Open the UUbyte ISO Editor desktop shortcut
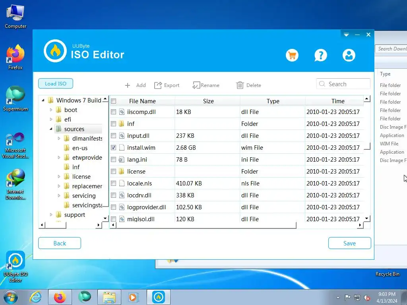Image resolution: width=407 pixels, height=305 pixels. pyautogui.click(x=16, y=266)
